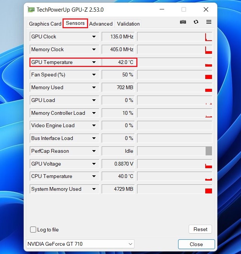The width and height of the screenshot is (241, 254).
Task: Click the Reset button
Action: click(200, 229)
